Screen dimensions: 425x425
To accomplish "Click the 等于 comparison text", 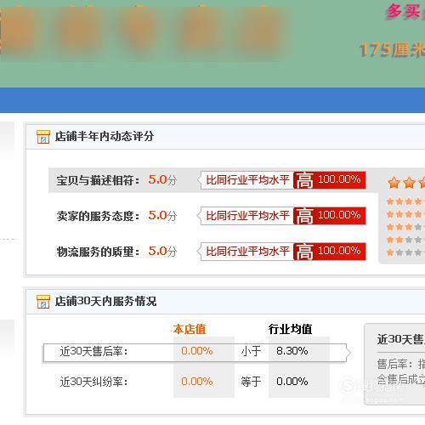I will [251, 382].
